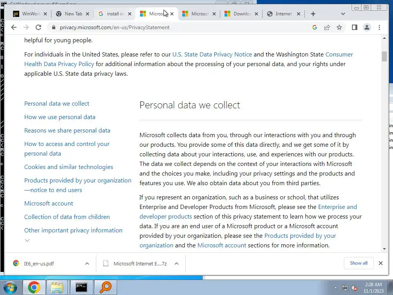Bookmark this page with the star

pyautogui.click(x=339, y=27)
